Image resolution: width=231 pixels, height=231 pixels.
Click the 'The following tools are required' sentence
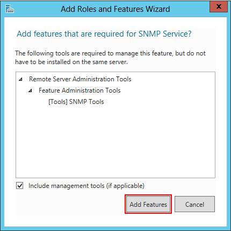pos(110,53)
